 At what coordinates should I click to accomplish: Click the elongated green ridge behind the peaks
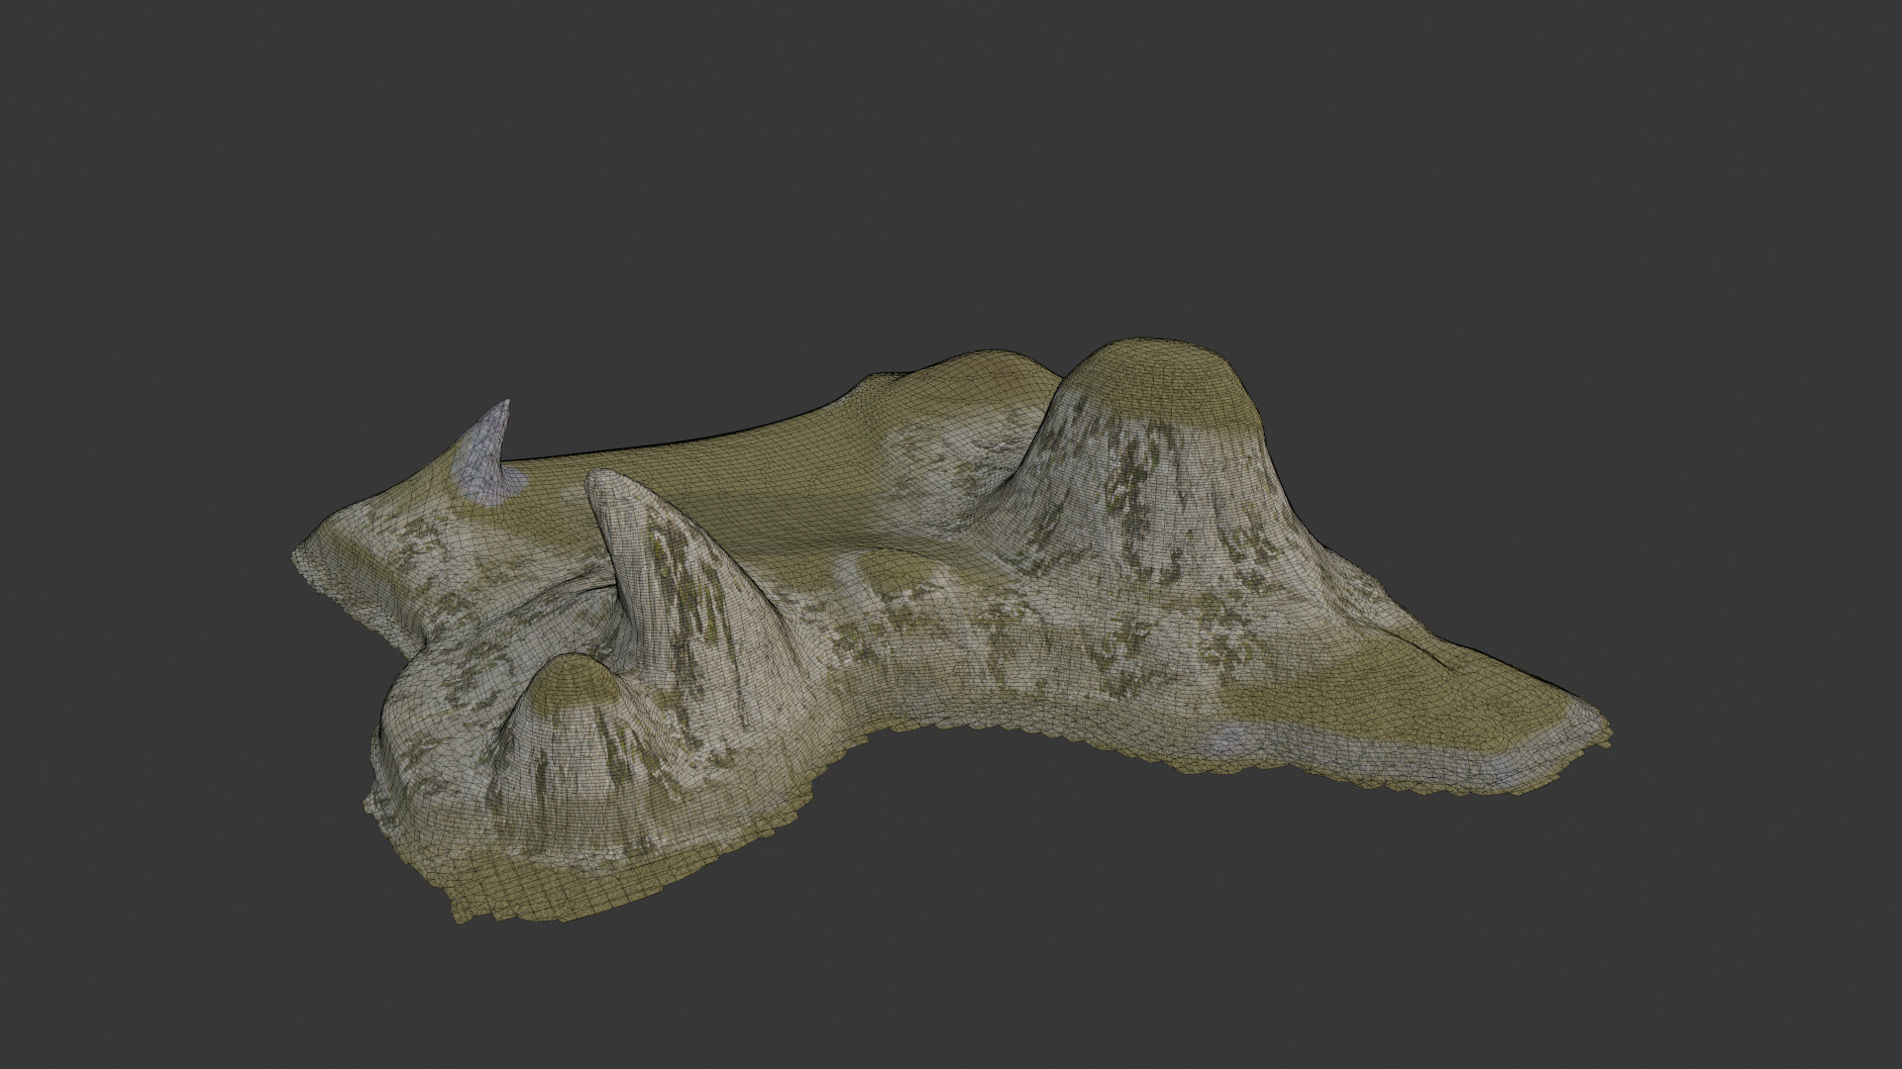(753, 465)
